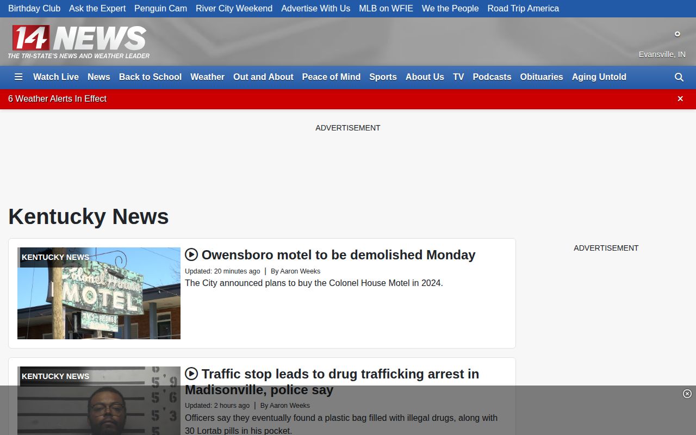Play video icon beside Traffic stop headline
The image size is (696, 435).
(x=191, y=374)
